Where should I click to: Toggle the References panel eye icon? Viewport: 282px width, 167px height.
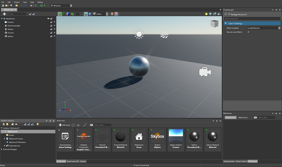[255, 117]
